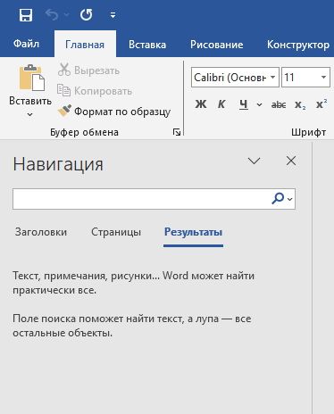
Task: Click the Вырезать scissors button
Action: (88, 70)
